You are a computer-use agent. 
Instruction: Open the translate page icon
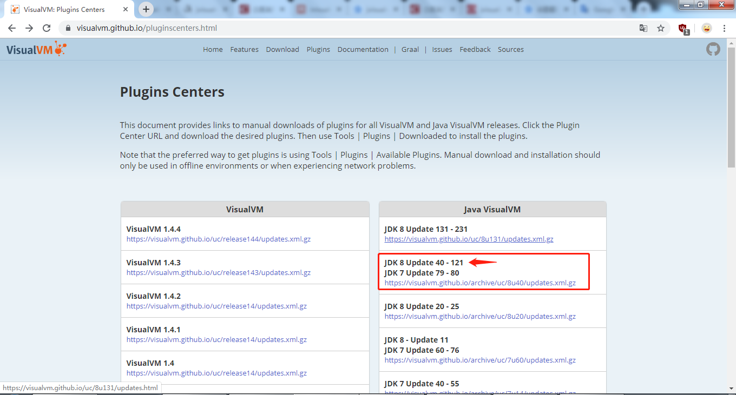pos(643,28)
